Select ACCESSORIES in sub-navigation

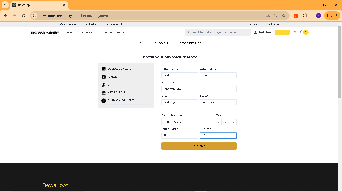[x=190, y=43]
